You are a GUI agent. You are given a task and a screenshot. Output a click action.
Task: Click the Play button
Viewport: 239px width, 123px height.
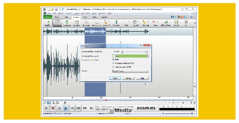(x=47, y=108)
